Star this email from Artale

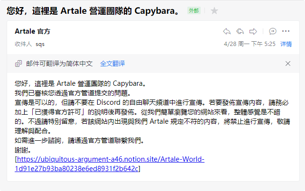tap(214, 11)
